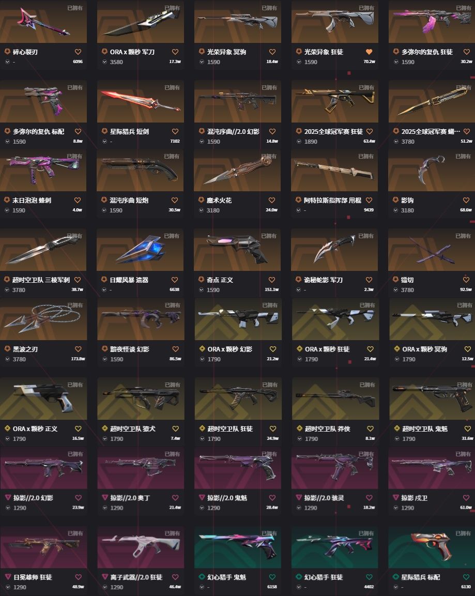Click the 奇点 正义 skin name
The height and width of the screenshot is (596, 475).
220,280
